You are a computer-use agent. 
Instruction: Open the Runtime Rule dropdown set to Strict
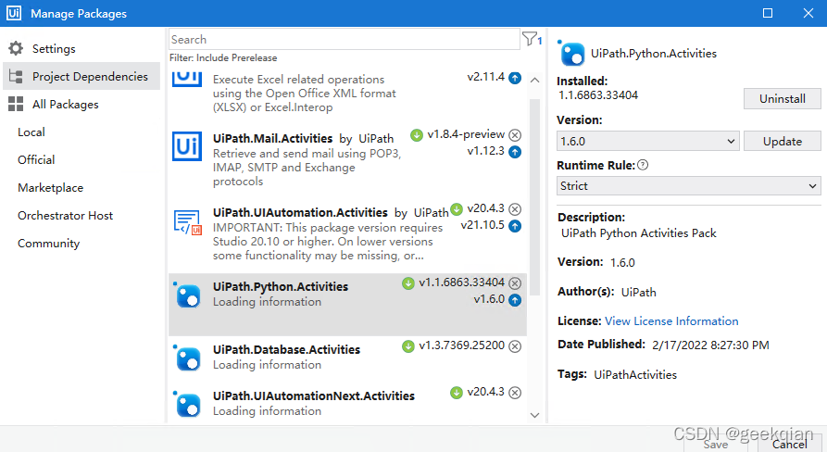pos(688,185)
